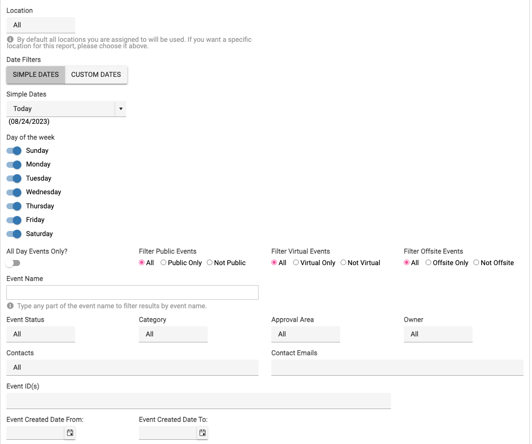Expand the Simple Dates arrow showing Today

[121, 109]
